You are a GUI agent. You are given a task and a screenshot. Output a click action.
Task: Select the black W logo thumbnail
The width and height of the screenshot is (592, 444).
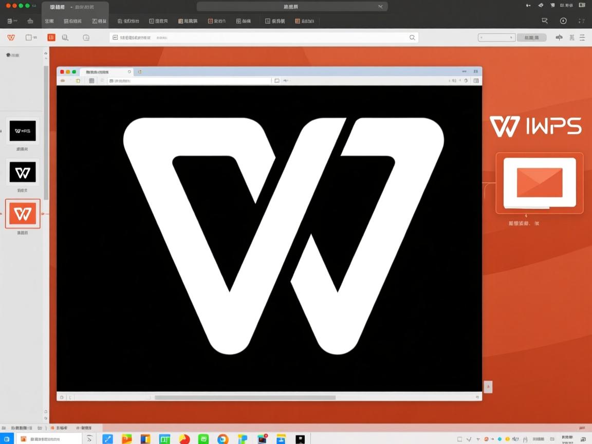pos(23,172)
